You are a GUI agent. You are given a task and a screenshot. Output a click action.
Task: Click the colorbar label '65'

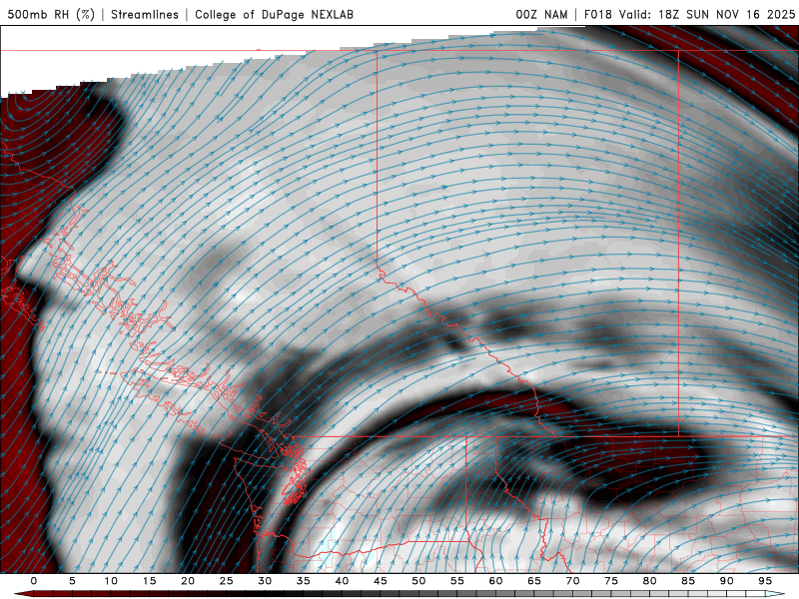coord(533,581)
